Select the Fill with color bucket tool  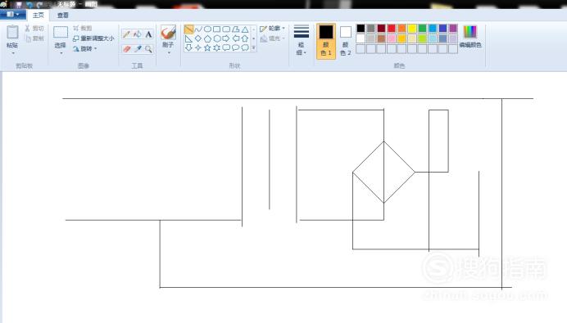(138, 34)
